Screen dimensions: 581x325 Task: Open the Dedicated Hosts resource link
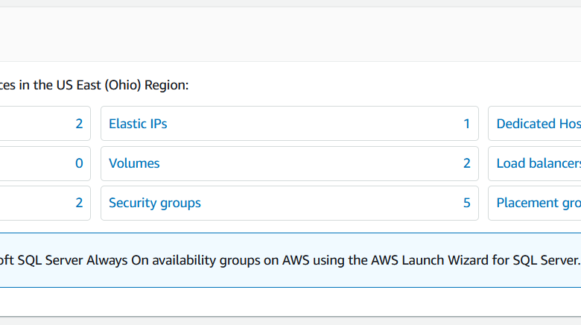click(538, 124)
